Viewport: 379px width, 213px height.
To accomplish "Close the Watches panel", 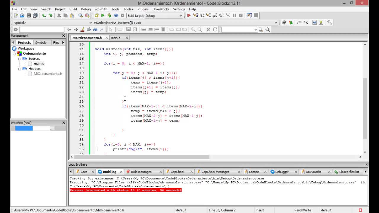I will click(x=64, y=123).
